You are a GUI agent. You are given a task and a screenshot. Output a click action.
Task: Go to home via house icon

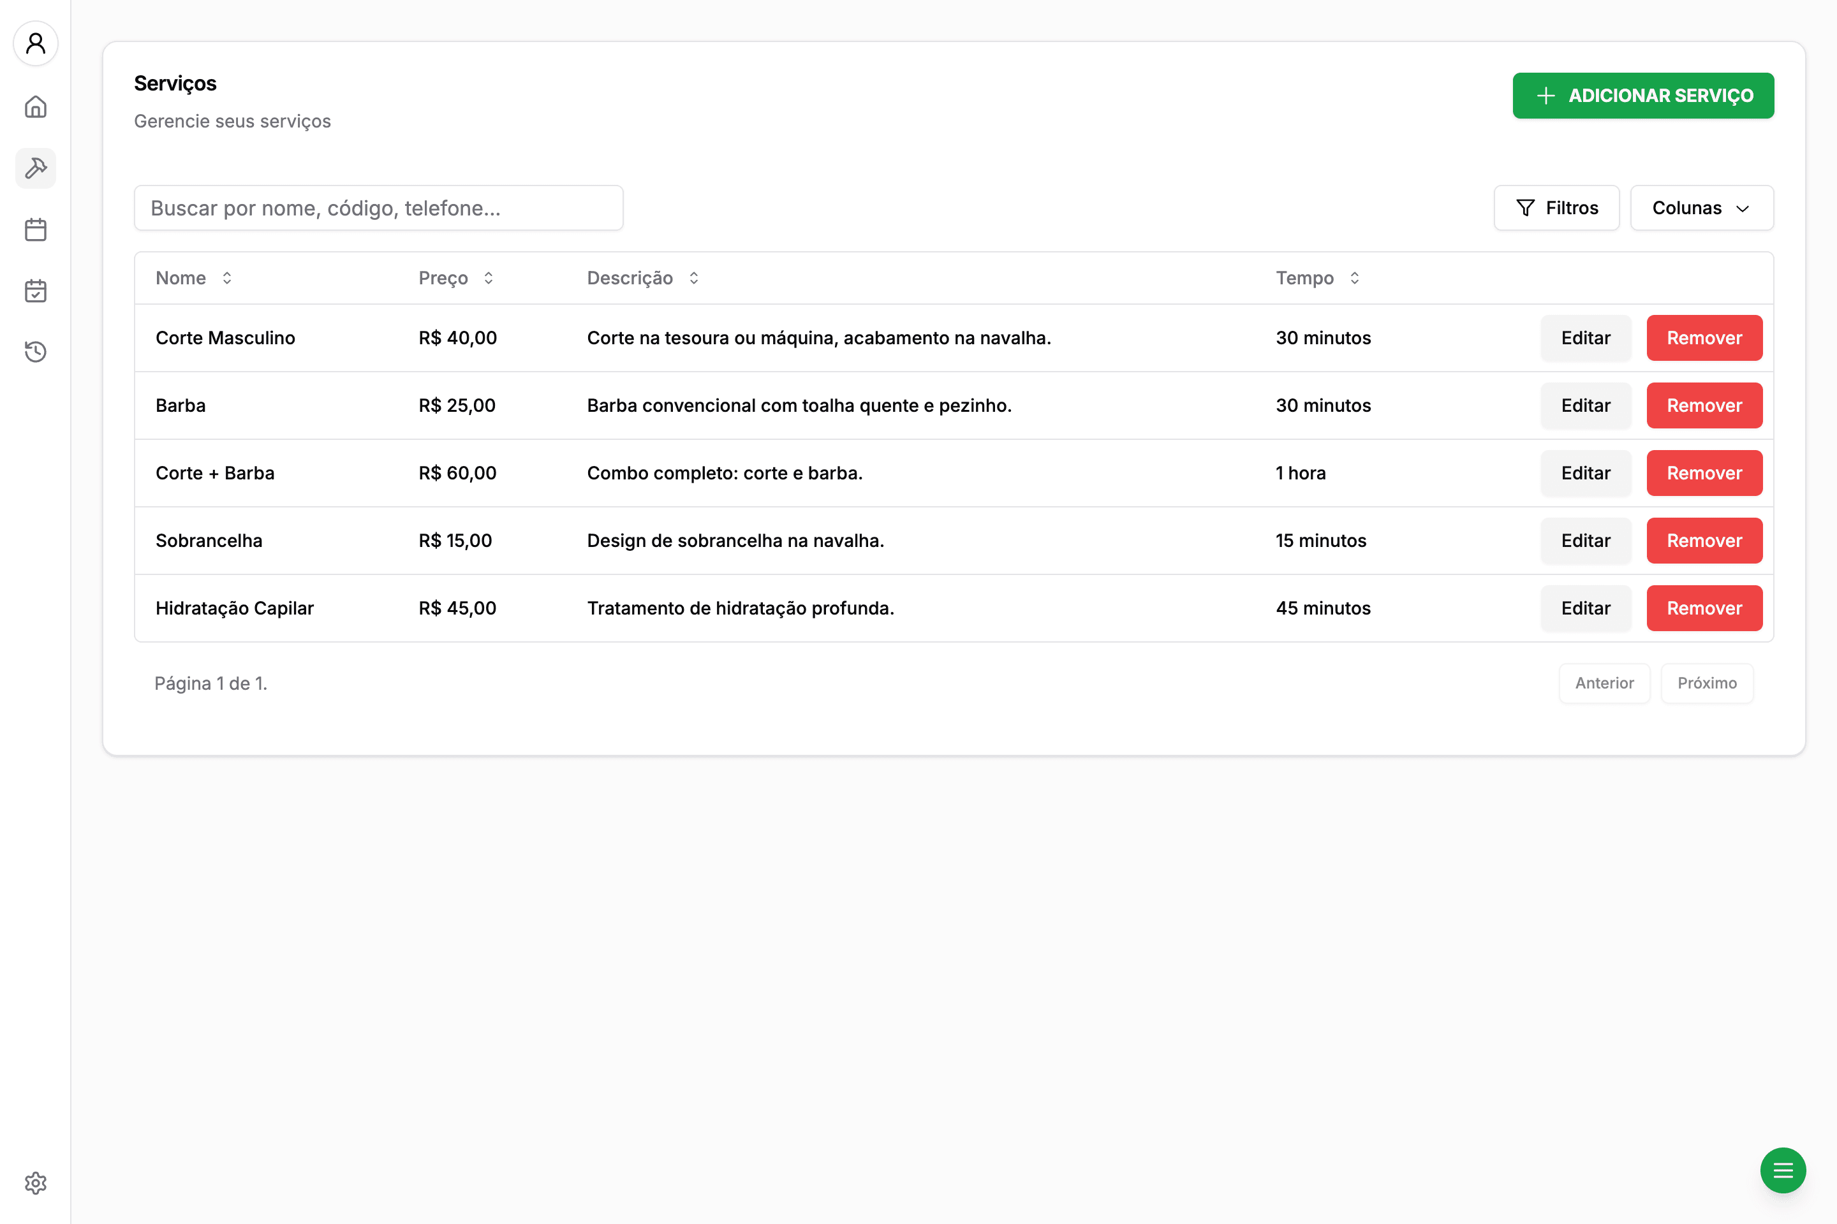pos(36,107)
